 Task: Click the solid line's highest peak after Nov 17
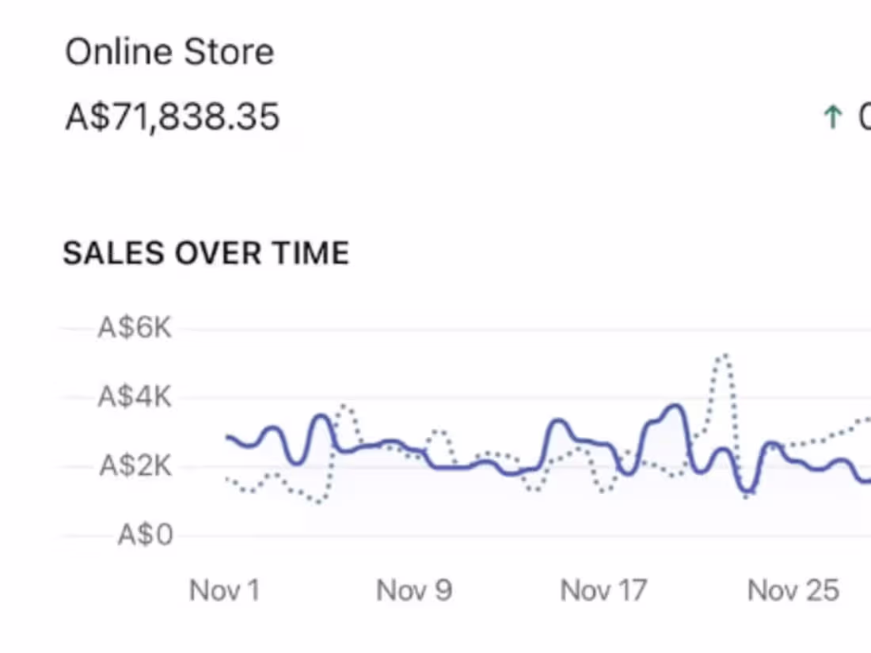(675, 407)
